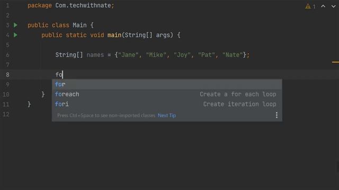
Task: Run the main method via gutter icon
Action: (15, 35)
